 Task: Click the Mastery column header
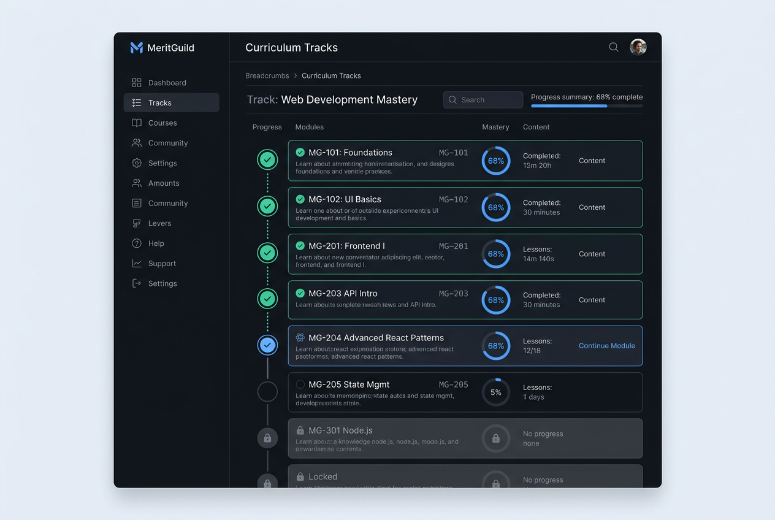496,127
